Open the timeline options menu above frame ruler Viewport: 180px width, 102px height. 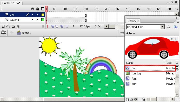point(177,9)
